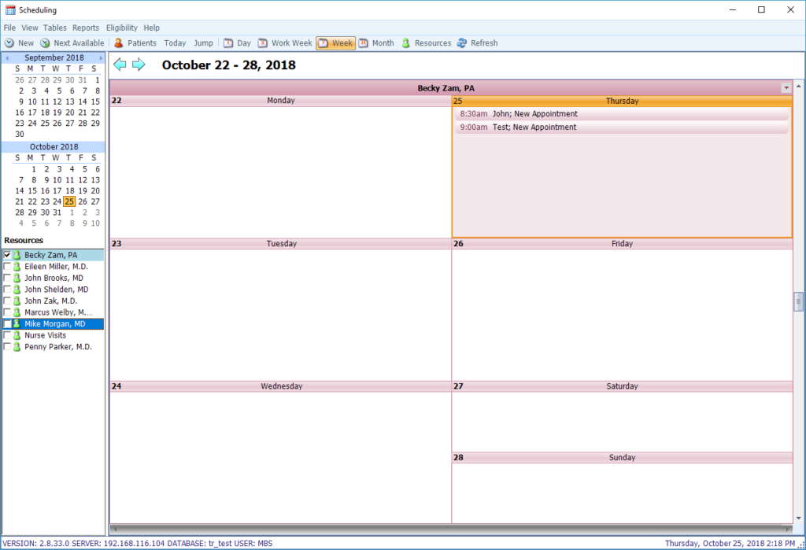Select October 25 in the mini calendar
The image size is (806, 550).
click(x=69, y=201)
